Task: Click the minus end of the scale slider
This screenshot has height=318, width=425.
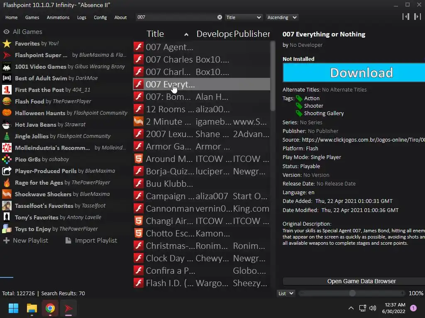Action: [x=302, y=294]
